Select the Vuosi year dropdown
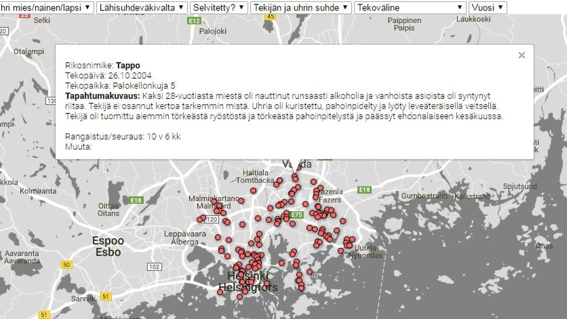This screenshot has width=567, height=319. click(487, 7)
